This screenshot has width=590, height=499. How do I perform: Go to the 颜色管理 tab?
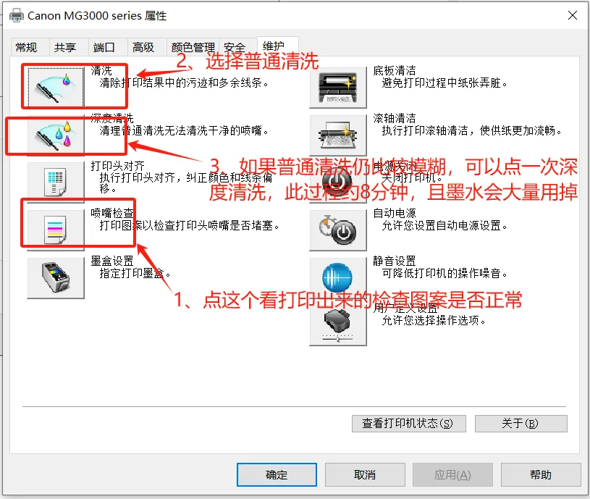pyautogui.click(x=193, y=47)
